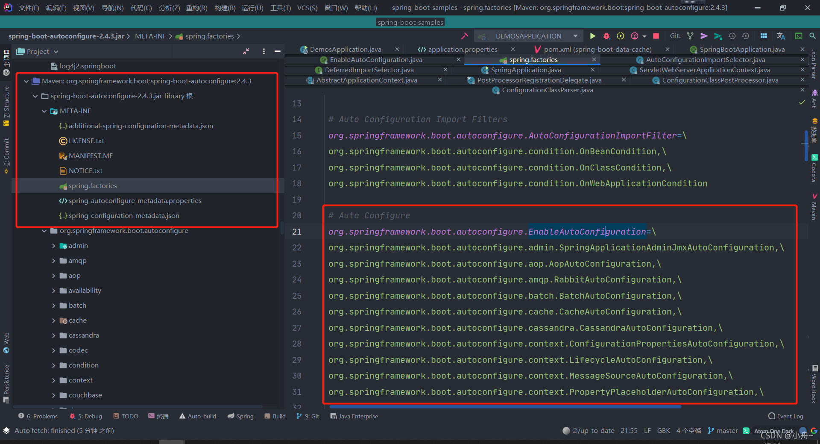The width and height of the screenshot is (820, 444).
Task: Switch to the DemosApplication.java tab
Action: (x=346, y=50)
